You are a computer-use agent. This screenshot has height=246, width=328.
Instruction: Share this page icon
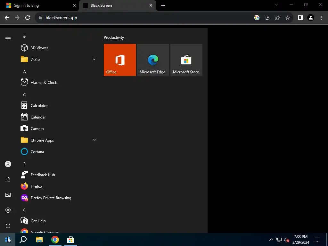point(277,18)
